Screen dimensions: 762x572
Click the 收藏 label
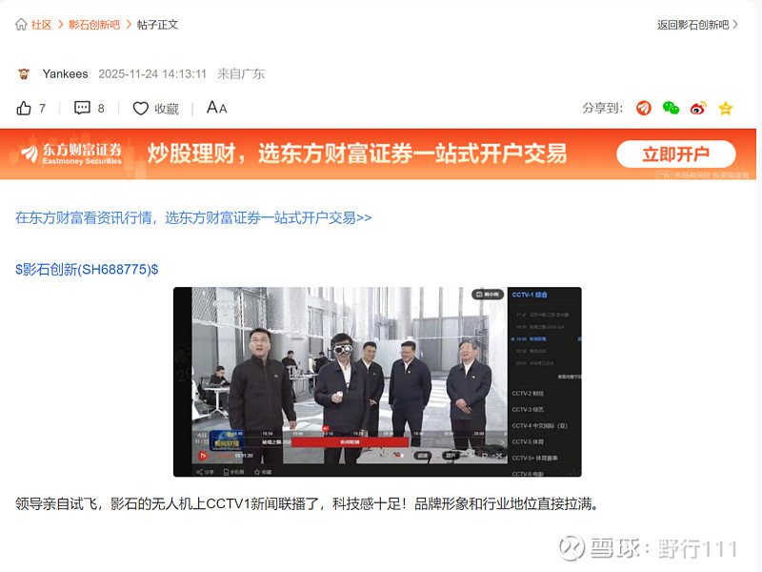(x=167, y=109)
